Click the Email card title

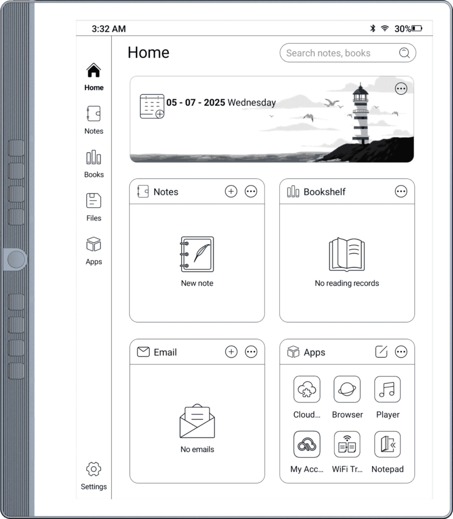click(x=165, y=352)
